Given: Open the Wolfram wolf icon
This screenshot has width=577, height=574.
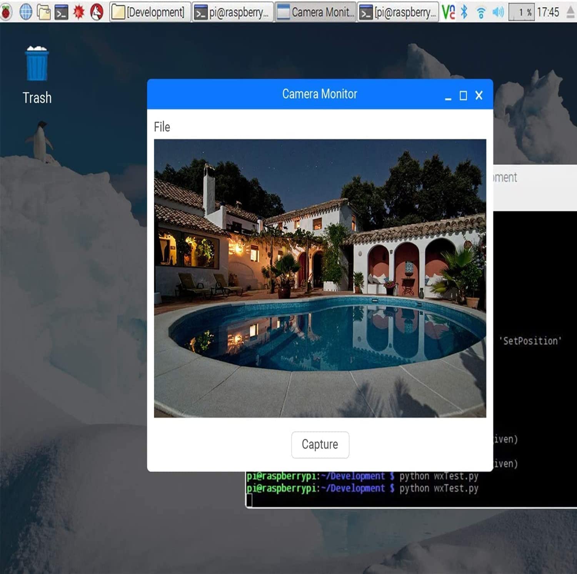Looking at the screenshot, I should (x=97, y=12).
